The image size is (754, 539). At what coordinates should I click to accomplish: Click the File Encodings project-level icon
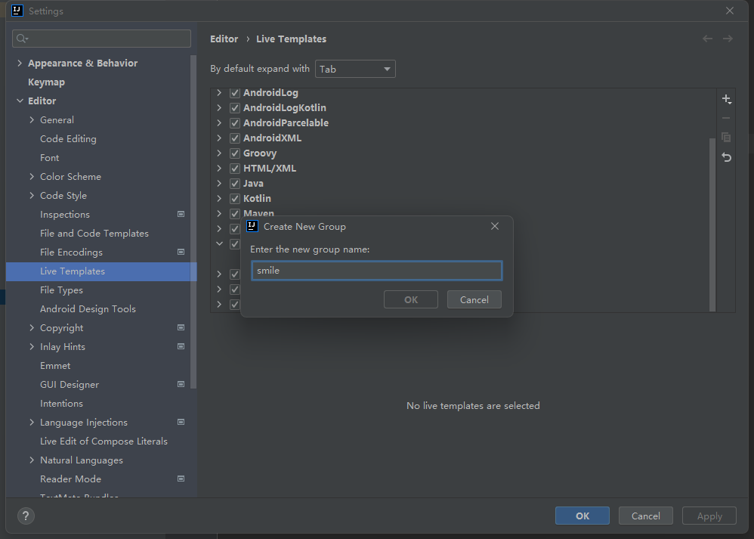(181, 252)
